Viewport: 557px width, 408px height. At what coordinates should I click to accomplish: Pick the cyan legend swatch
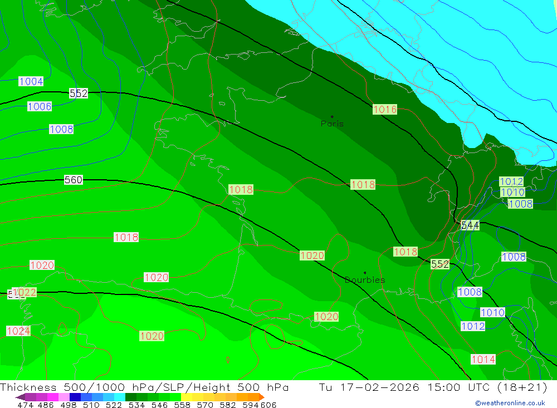120,397
